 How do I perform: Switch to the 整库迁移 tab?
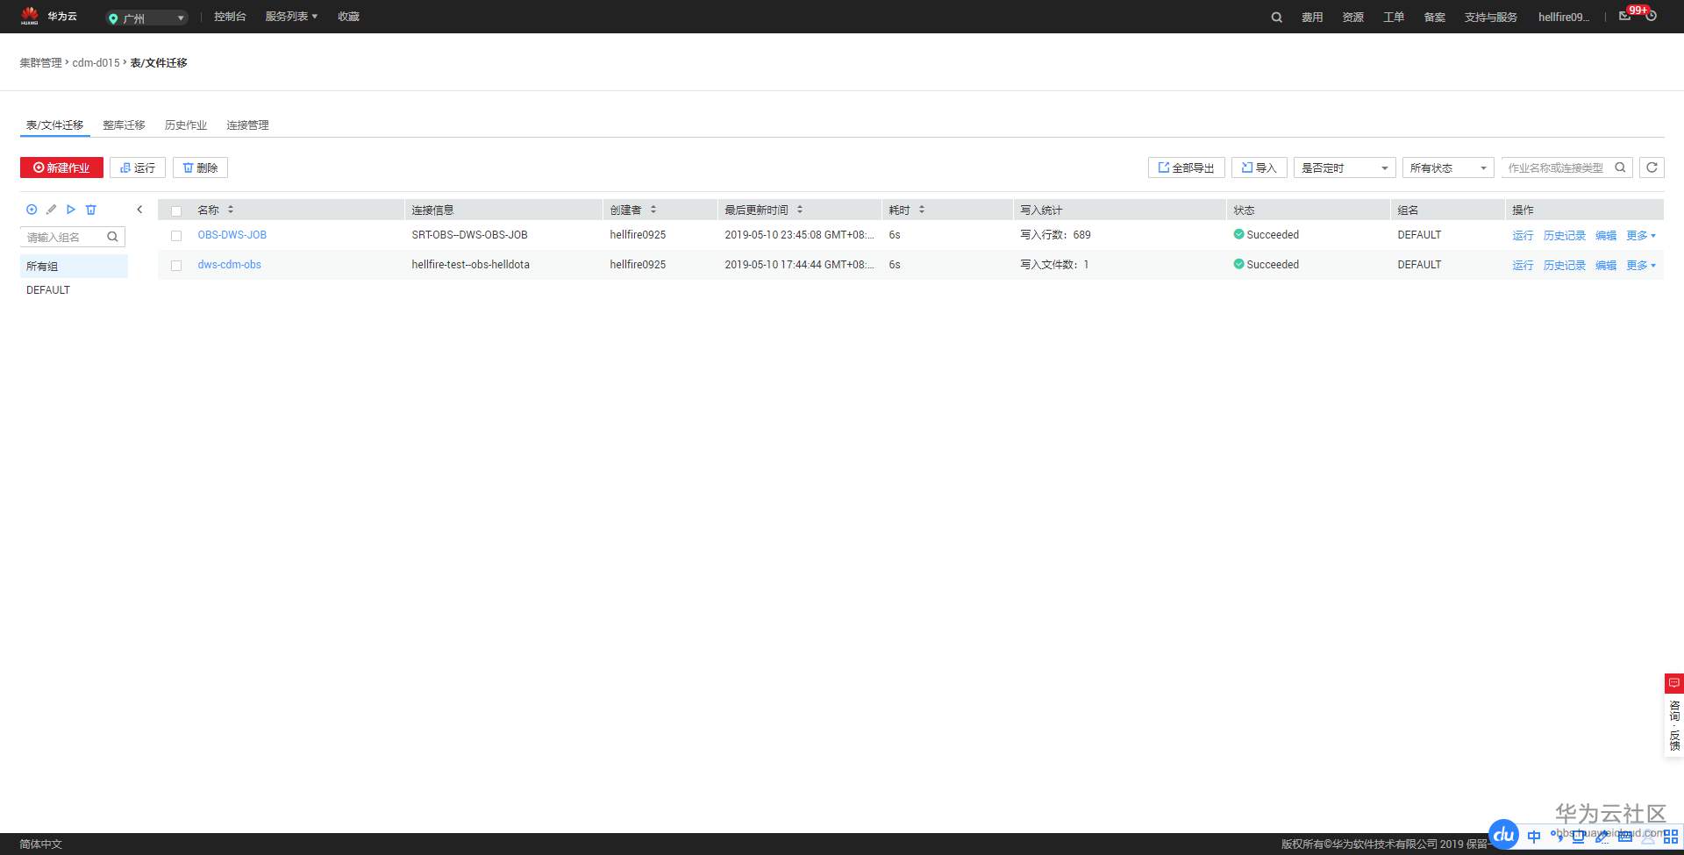[x=124, y=125]
